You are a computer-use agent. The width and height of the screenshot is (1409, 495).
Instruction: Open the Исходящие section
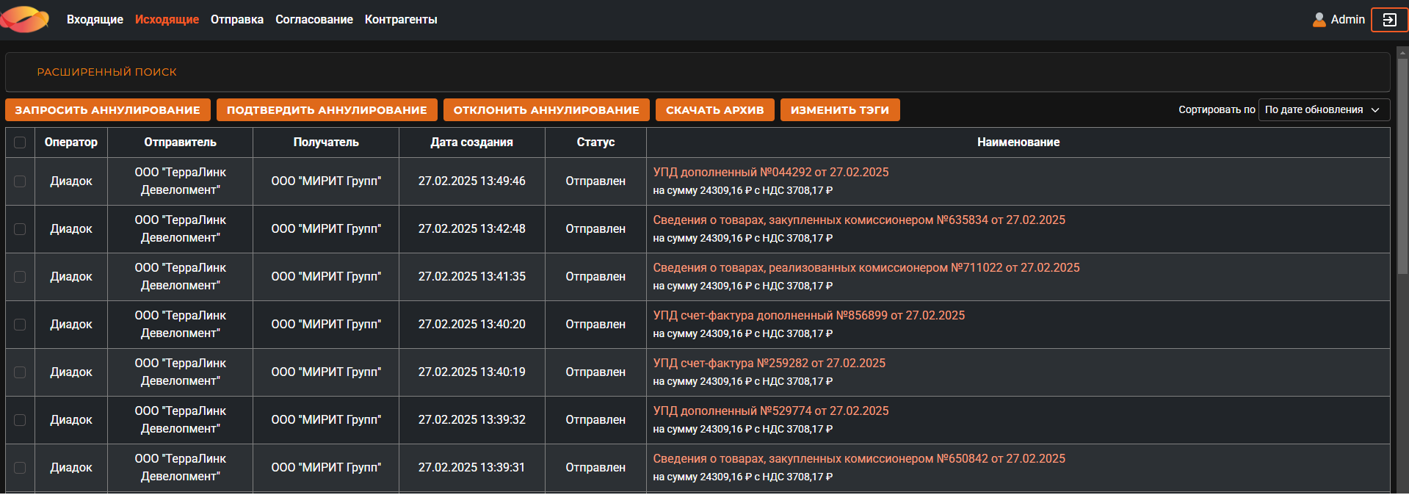(x=167, y=20)
